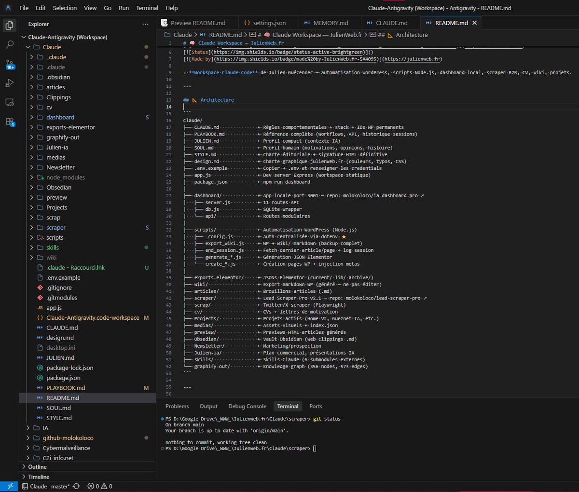
Task: Collapse the Claude root folder
Action: (x=87, y=47)
